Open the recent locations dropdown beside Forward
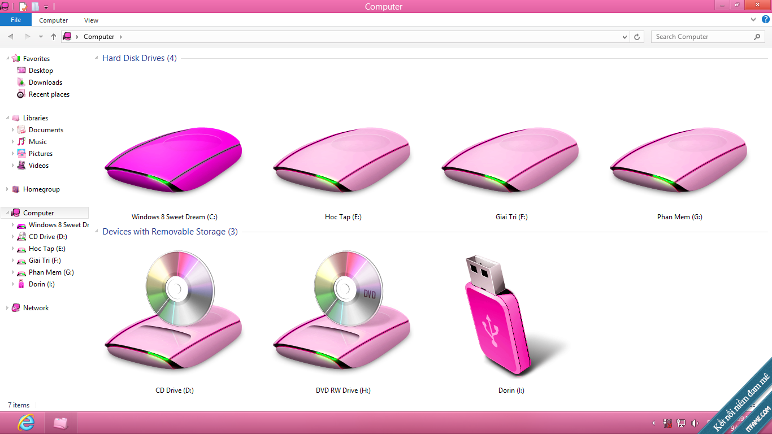The image size is (772, 434). [41, 37]
